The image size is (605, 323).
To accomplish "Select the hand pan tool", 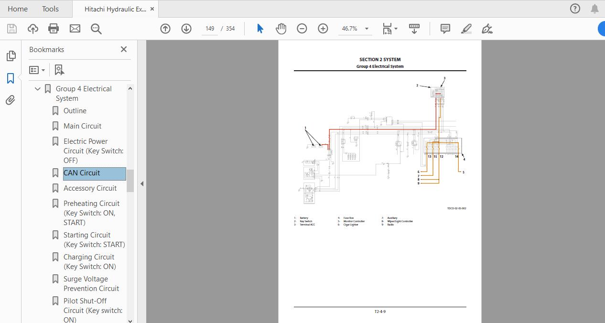I will pos(281,29).
